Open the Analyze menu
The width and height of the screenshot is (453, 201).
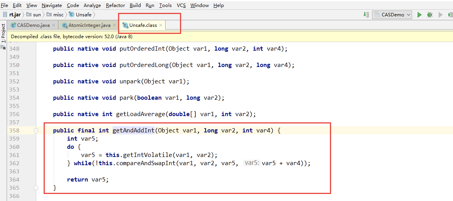point(92,5)
